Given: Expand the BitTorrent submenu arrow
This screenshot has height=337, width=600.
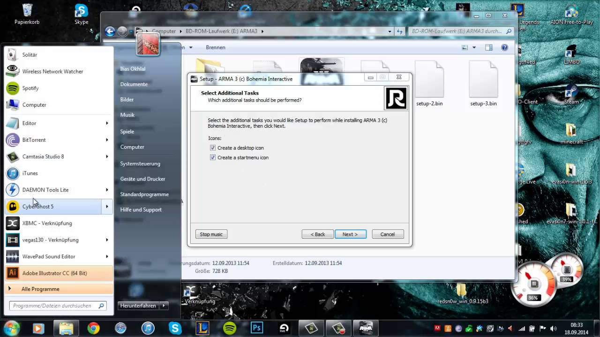Looking at the screenshot, I should coord(107,140).
